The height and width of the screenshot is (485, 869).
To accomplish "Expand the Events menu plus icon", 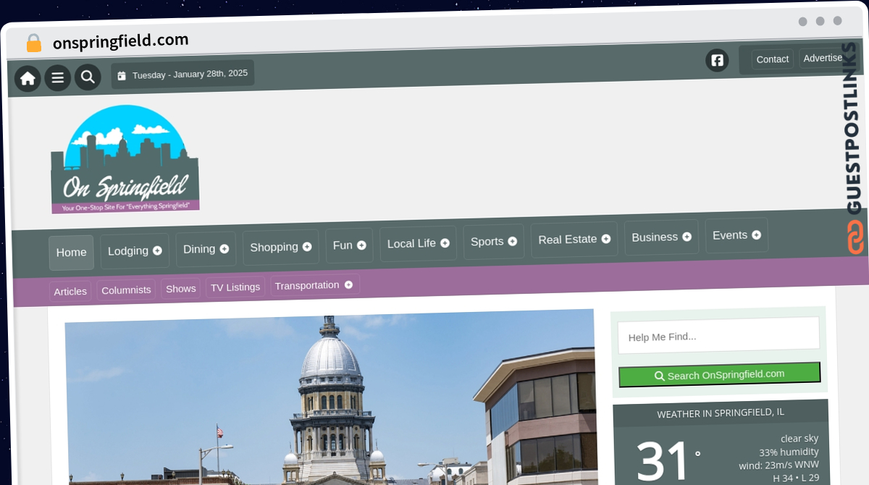I will point(757,235).
